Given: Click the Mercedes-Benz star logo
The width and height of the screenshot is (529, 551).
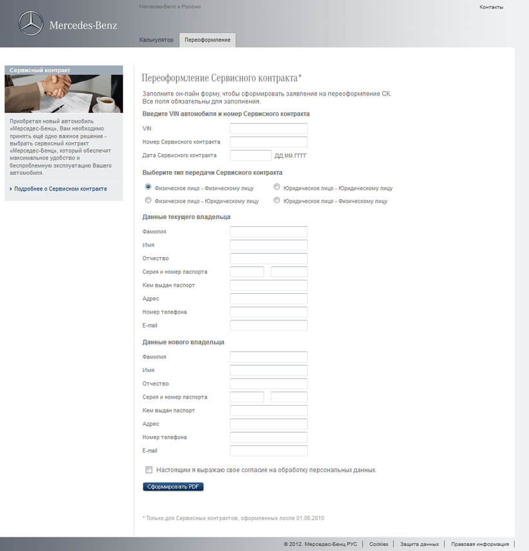Looking at the screenshot, I should pyautogui.click(x=31, y=23).
